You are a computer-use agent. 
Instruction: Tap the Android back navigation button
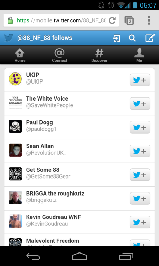33,256
